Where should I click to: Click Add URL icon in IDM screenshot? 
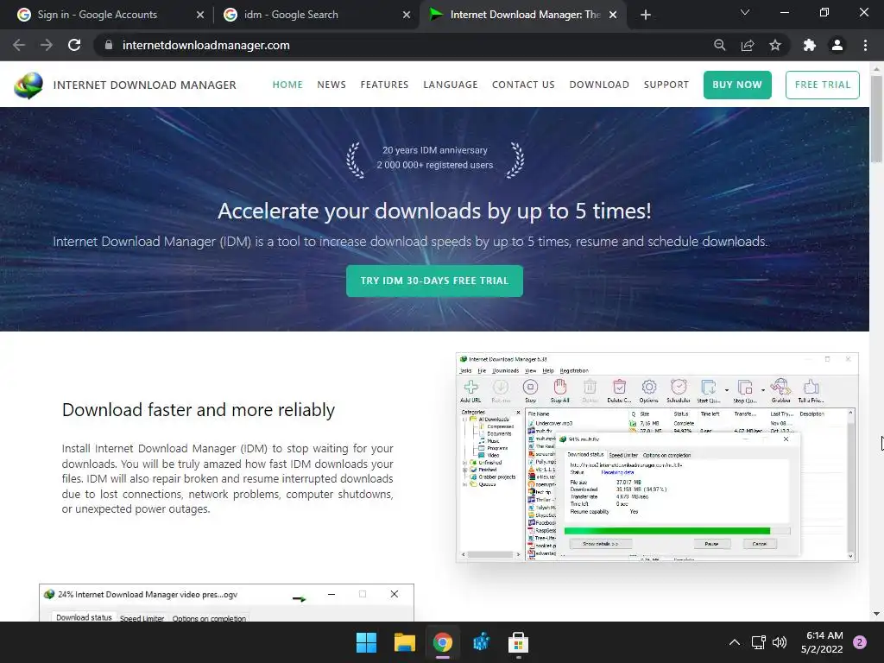[470, 390]
